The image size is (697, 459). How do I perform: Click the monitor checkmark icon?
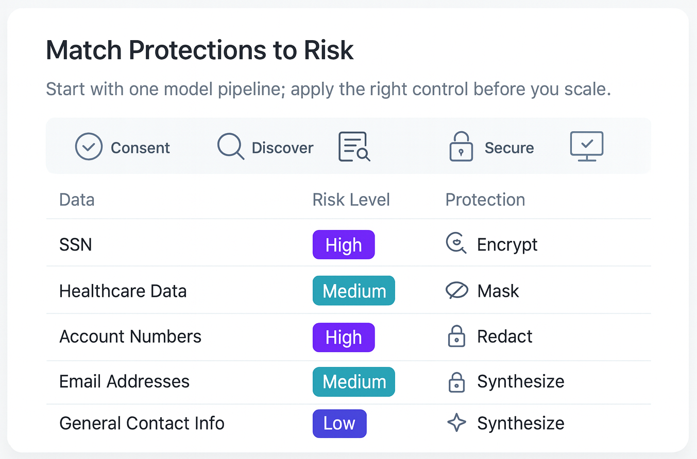pos(587,146)
